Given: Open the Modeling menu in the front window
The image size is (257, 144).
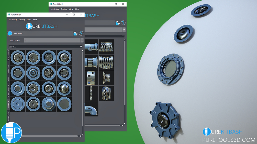Looking at the screenshot, I should tap(13, 20).
